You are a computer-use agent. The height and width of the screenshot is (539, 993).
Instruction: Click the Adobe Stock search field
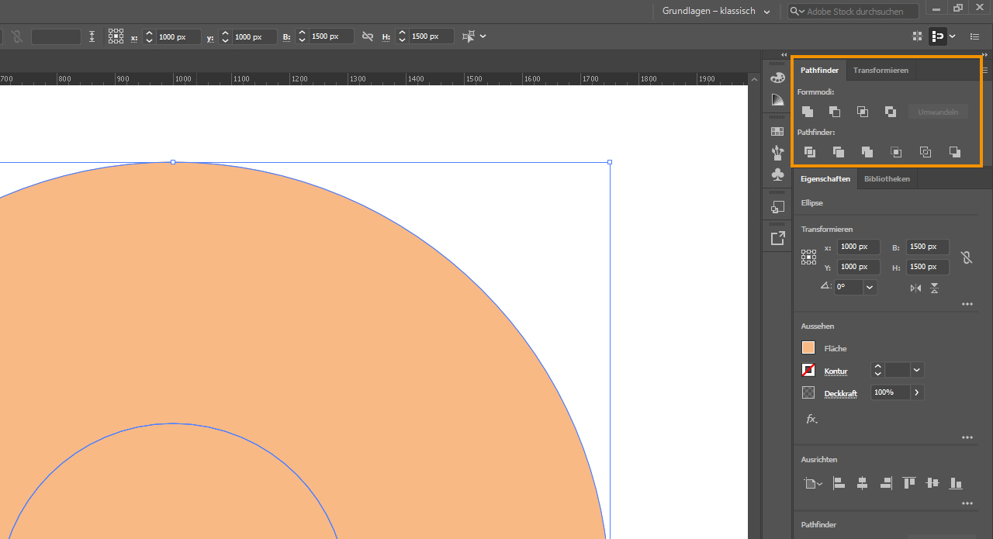click(853, 12)
